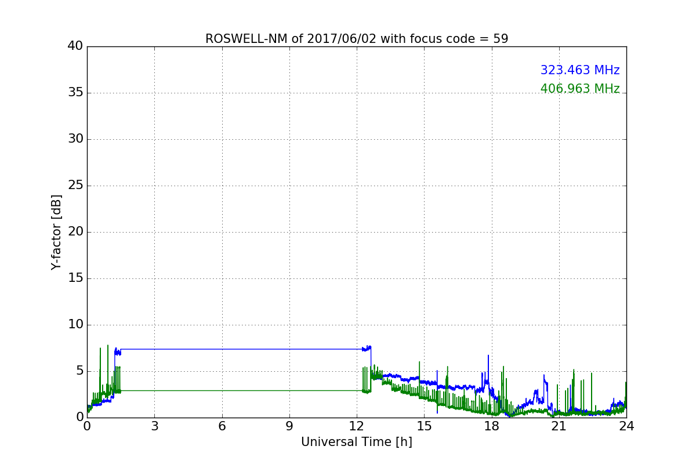696x464 pixels.
Task: Click the Universal Time [h] axis label
Action: point(357,442)
